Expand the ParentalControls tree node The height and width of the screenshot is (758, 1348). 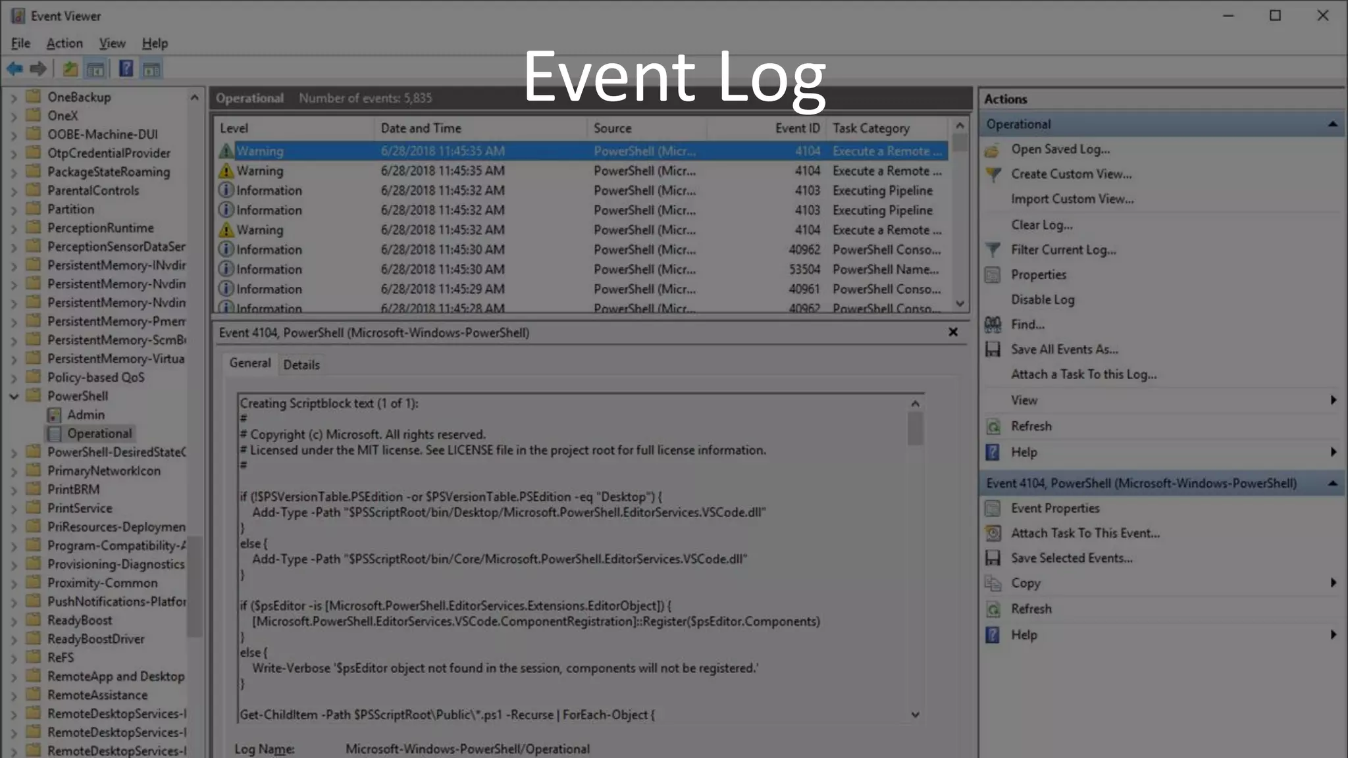point(14,191)
